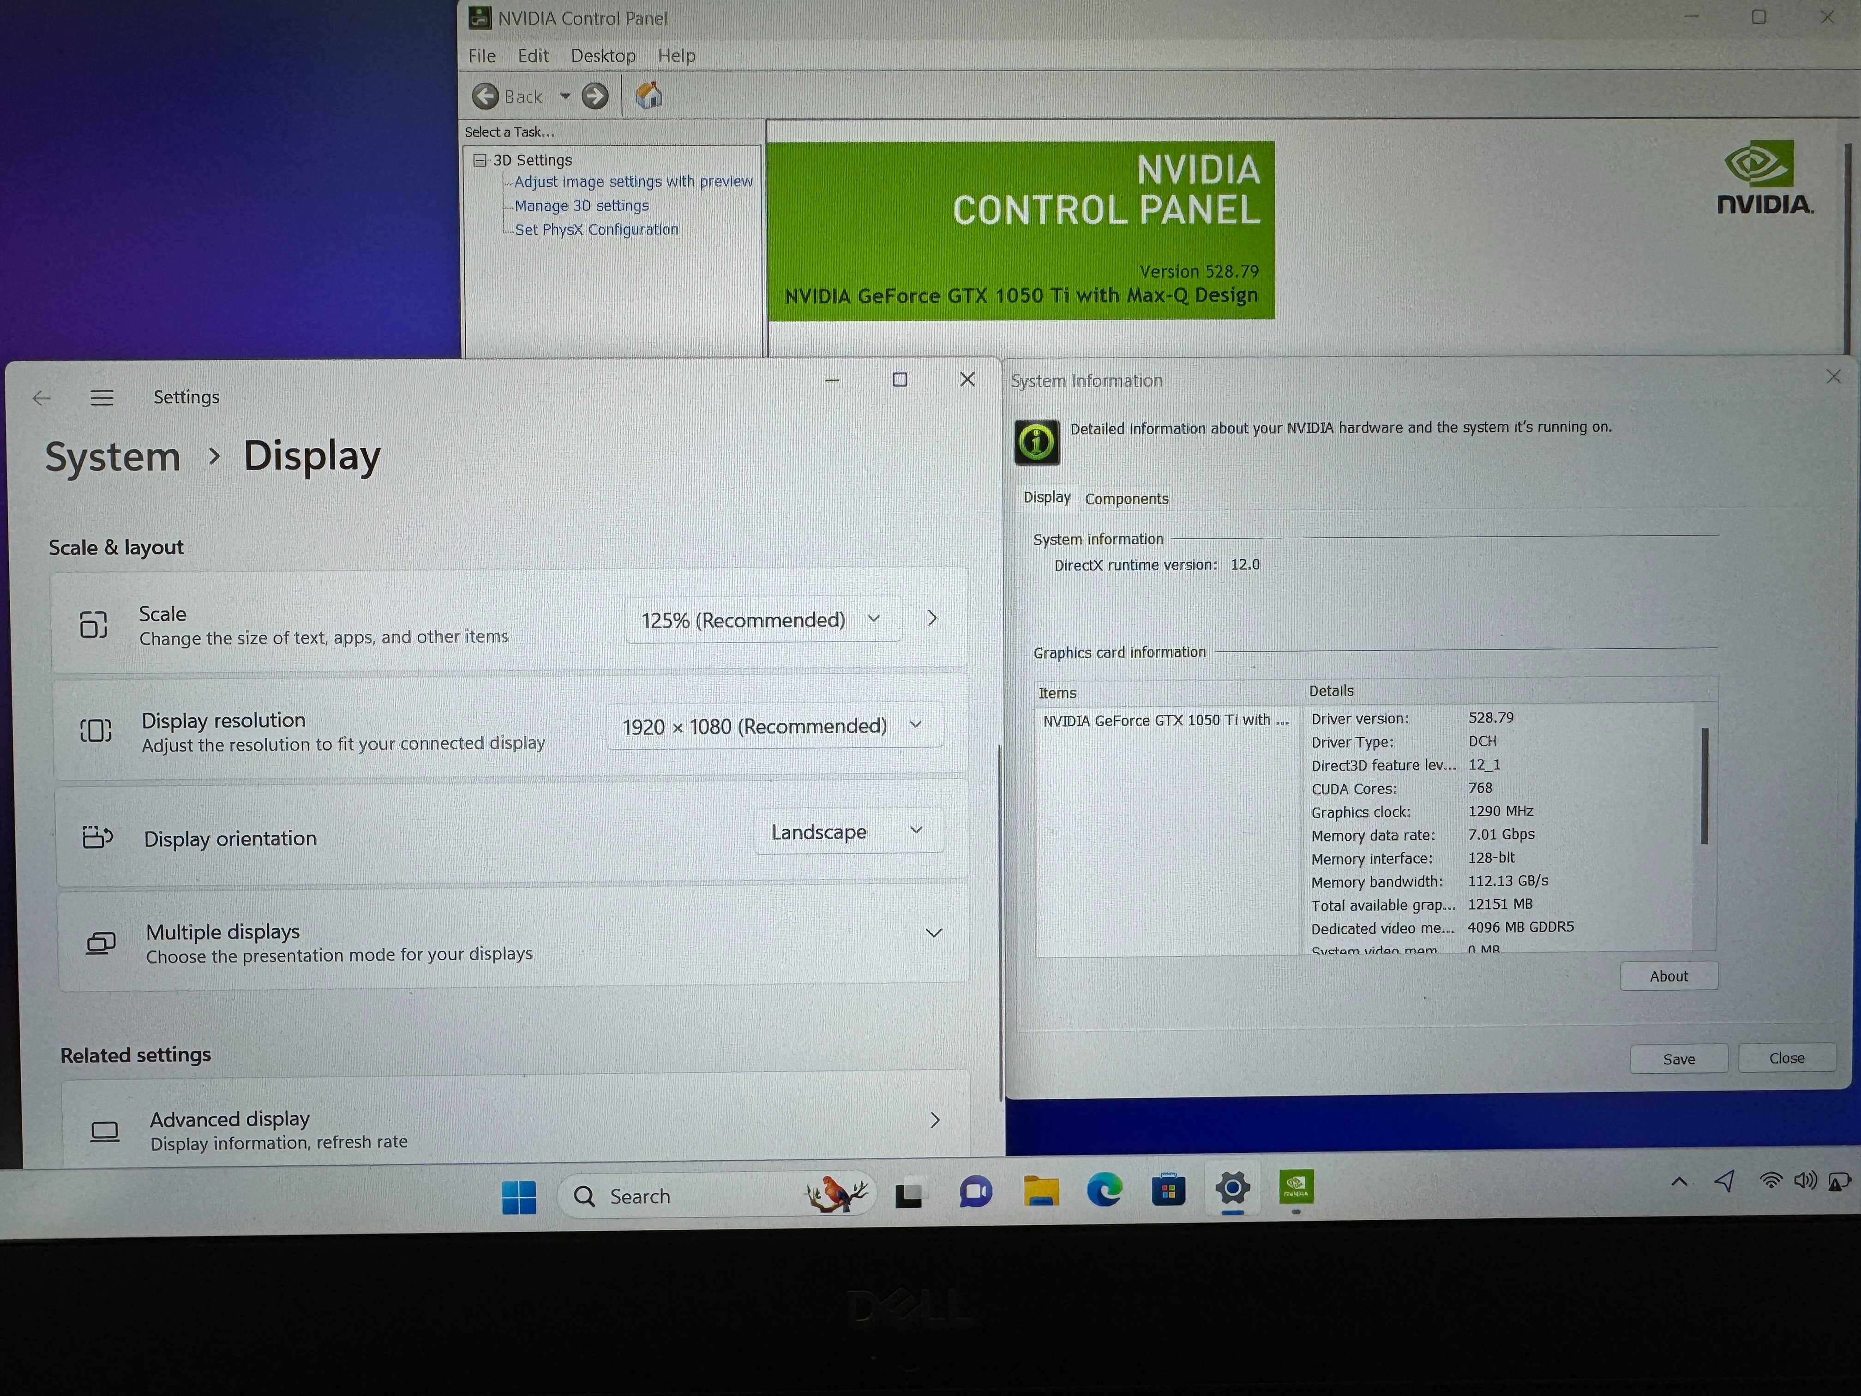1861x1396 pixels.
Task: Click the Close button in System Information
Action: pos(1786,1058)
